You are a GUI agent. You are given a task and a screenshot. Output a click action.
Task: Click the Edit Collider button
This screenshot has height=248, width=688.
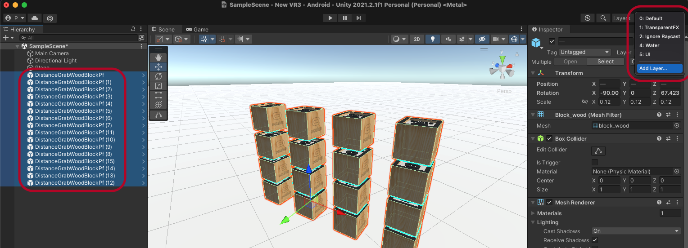pyautogui.click(x=598, y=151)
